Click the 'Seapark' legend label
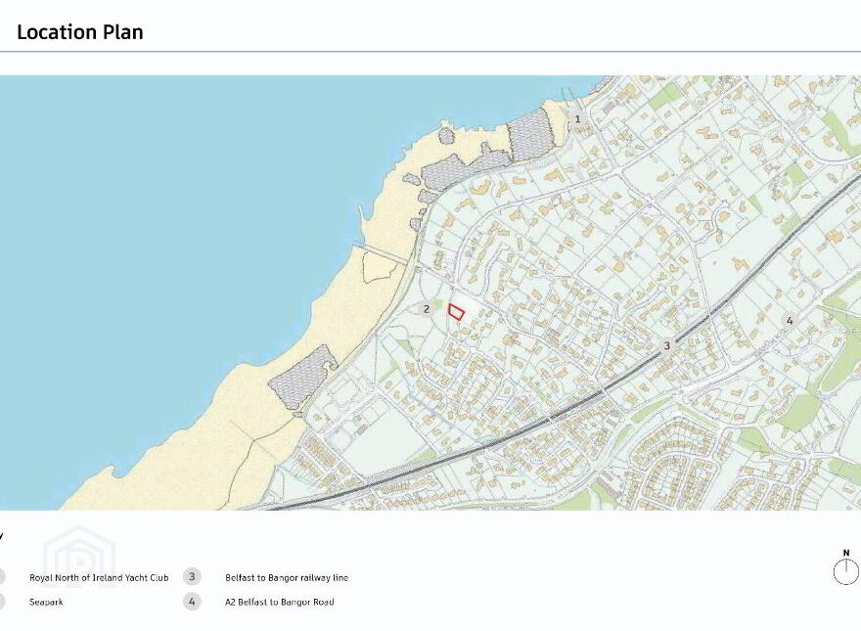 pos(46,602)
